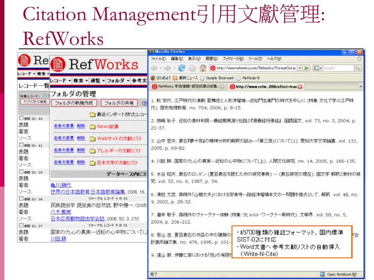Click the RefWorks logo in the record list window
Image resolution: width=374 pixels, height=280 pixels.
[33, 60]
